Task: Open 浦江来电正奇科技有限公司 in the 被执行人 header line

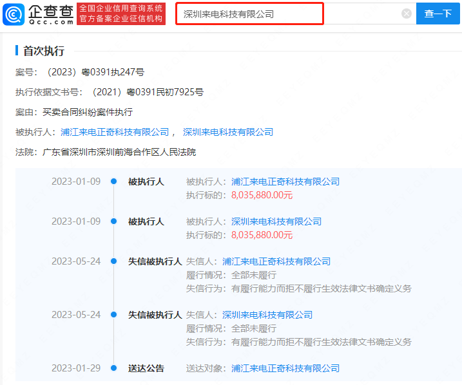Action: [x=115, y=132]
